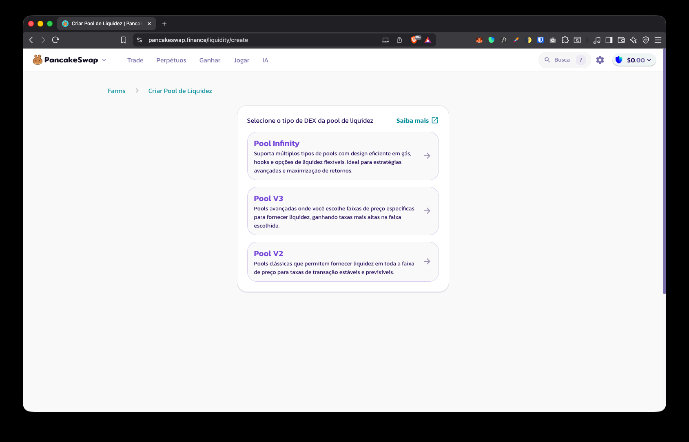Open the extensions puzzle menu
This screenshot has width=689, height=442.
(565, 40)
